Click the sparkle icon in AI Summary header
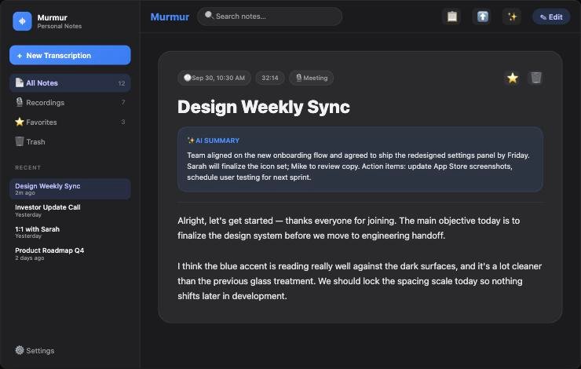 click(x=191, y=141)
